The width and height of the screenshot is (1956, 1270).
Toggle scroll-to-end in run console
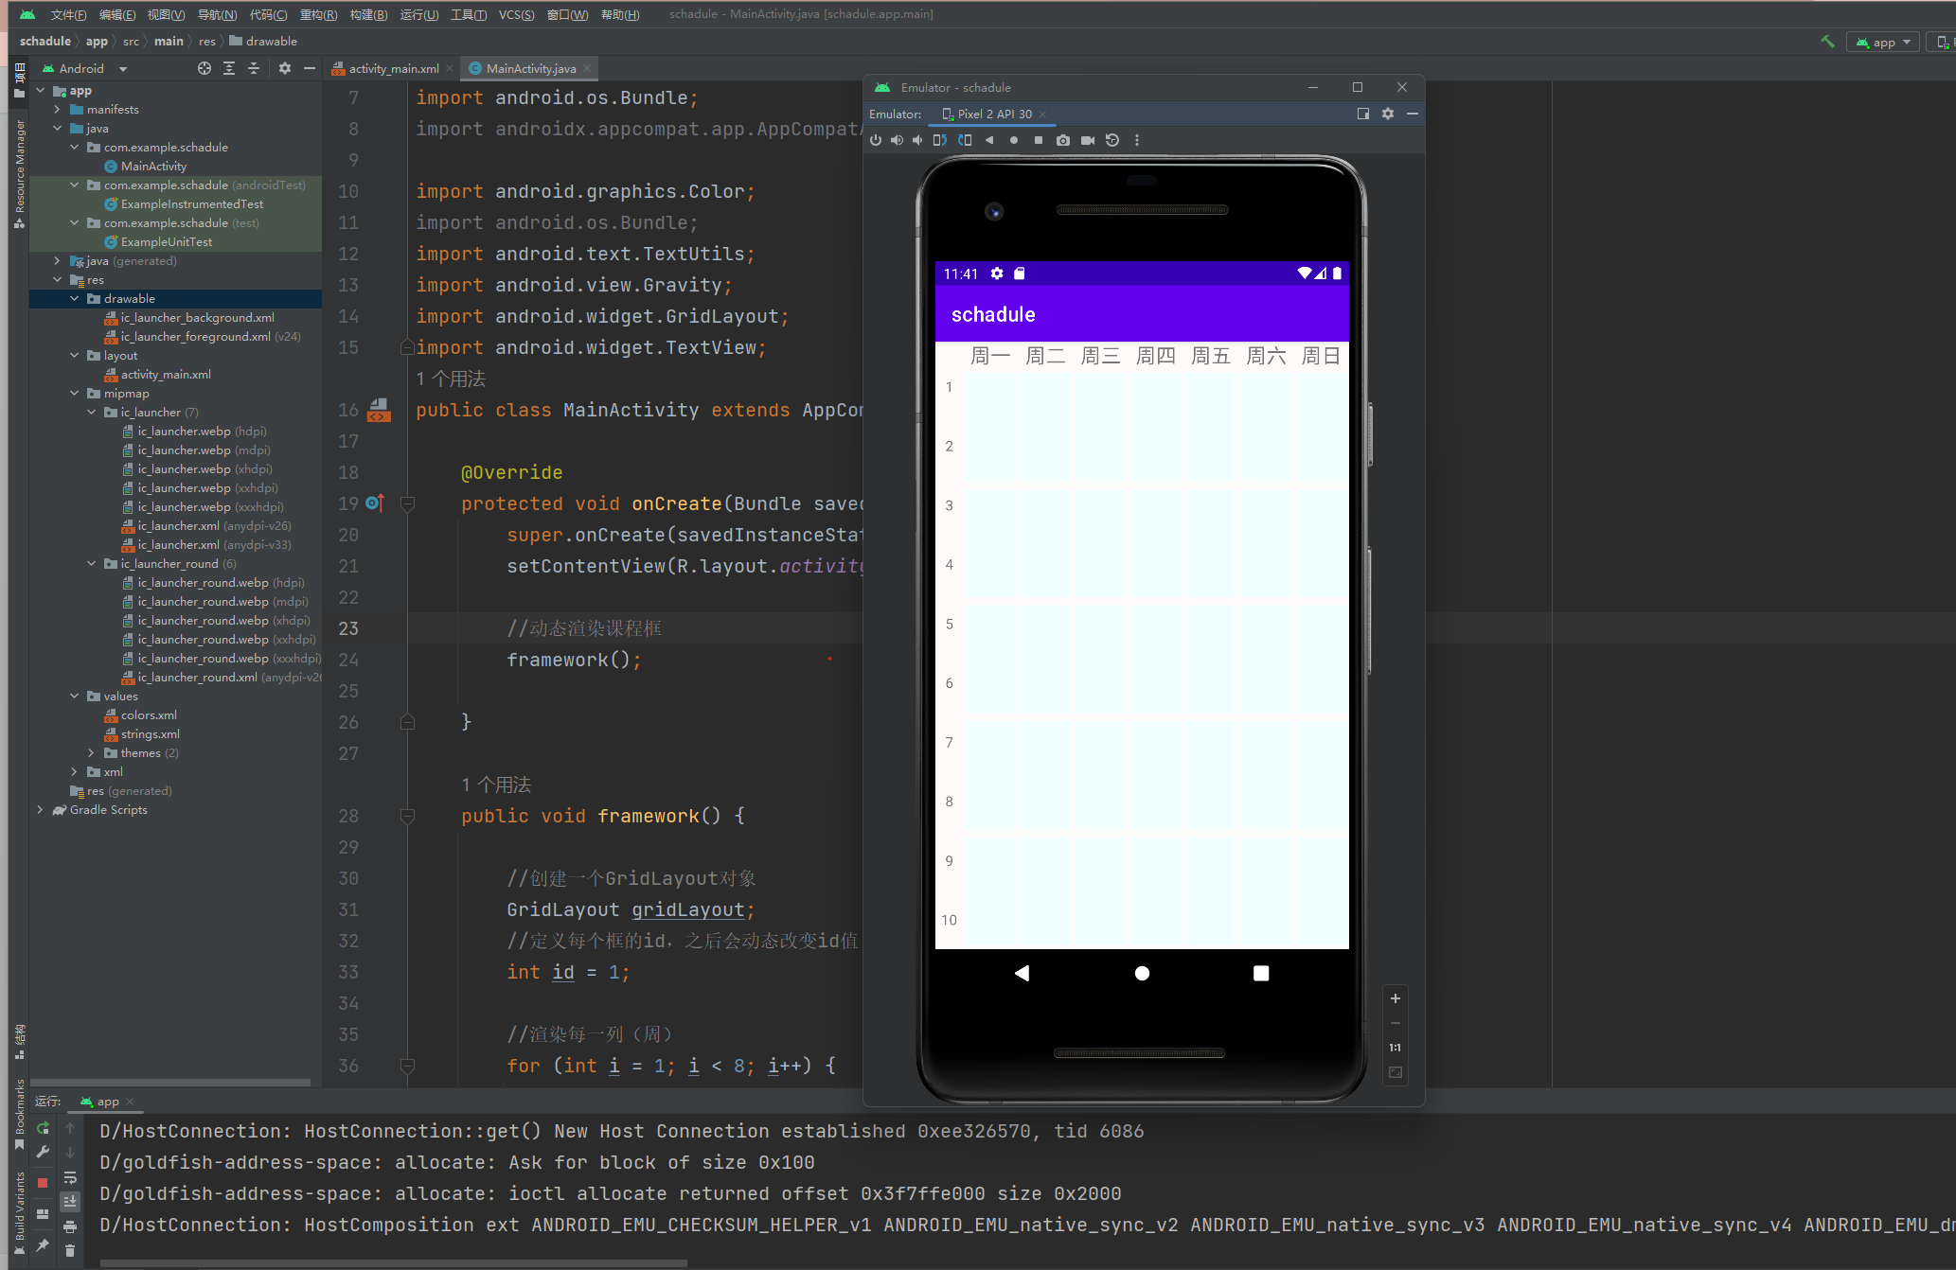[x=70, y=1202]
